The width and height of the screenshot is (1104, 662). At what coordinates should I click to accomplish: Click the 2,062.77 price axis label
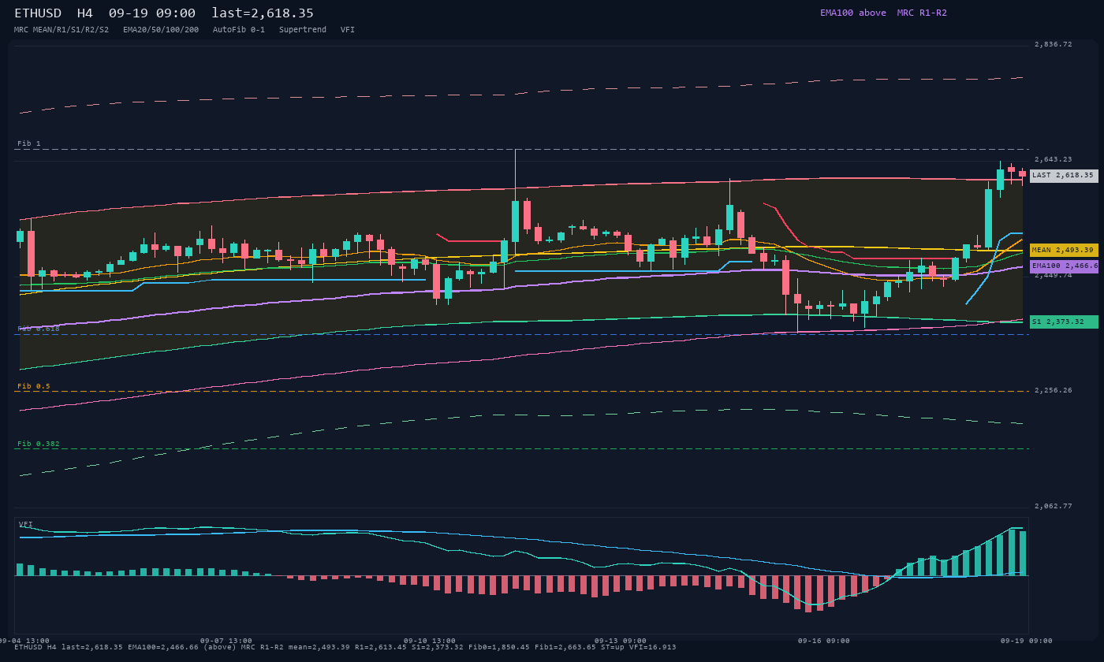[1054, 506]
